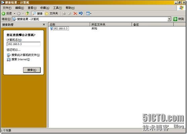Open the File (文件) menu
Viewport: 187px width, 134px height.
click(7, 8)
